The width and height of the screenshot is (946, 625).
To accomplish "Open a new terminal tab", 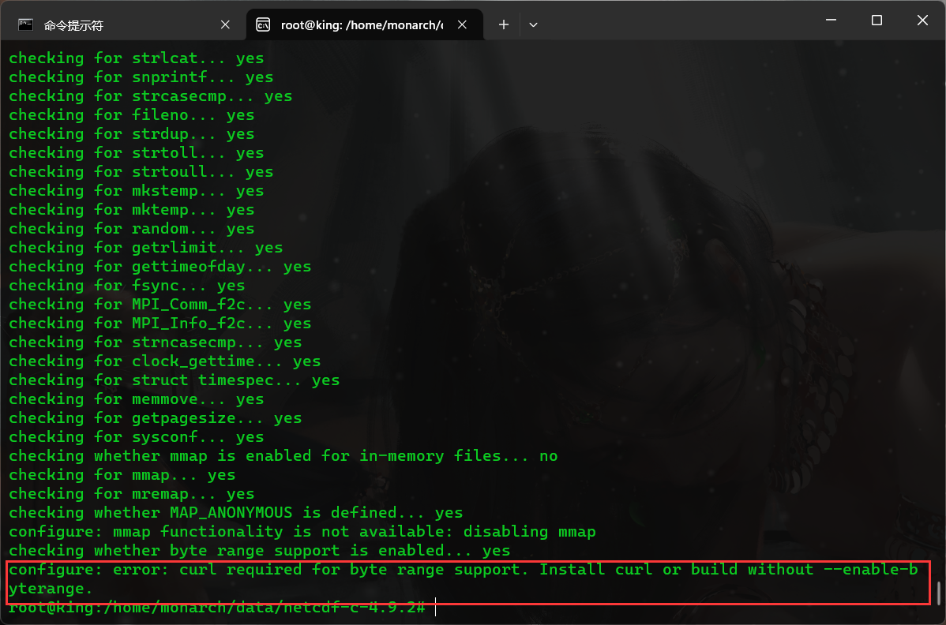I will 504,24.
